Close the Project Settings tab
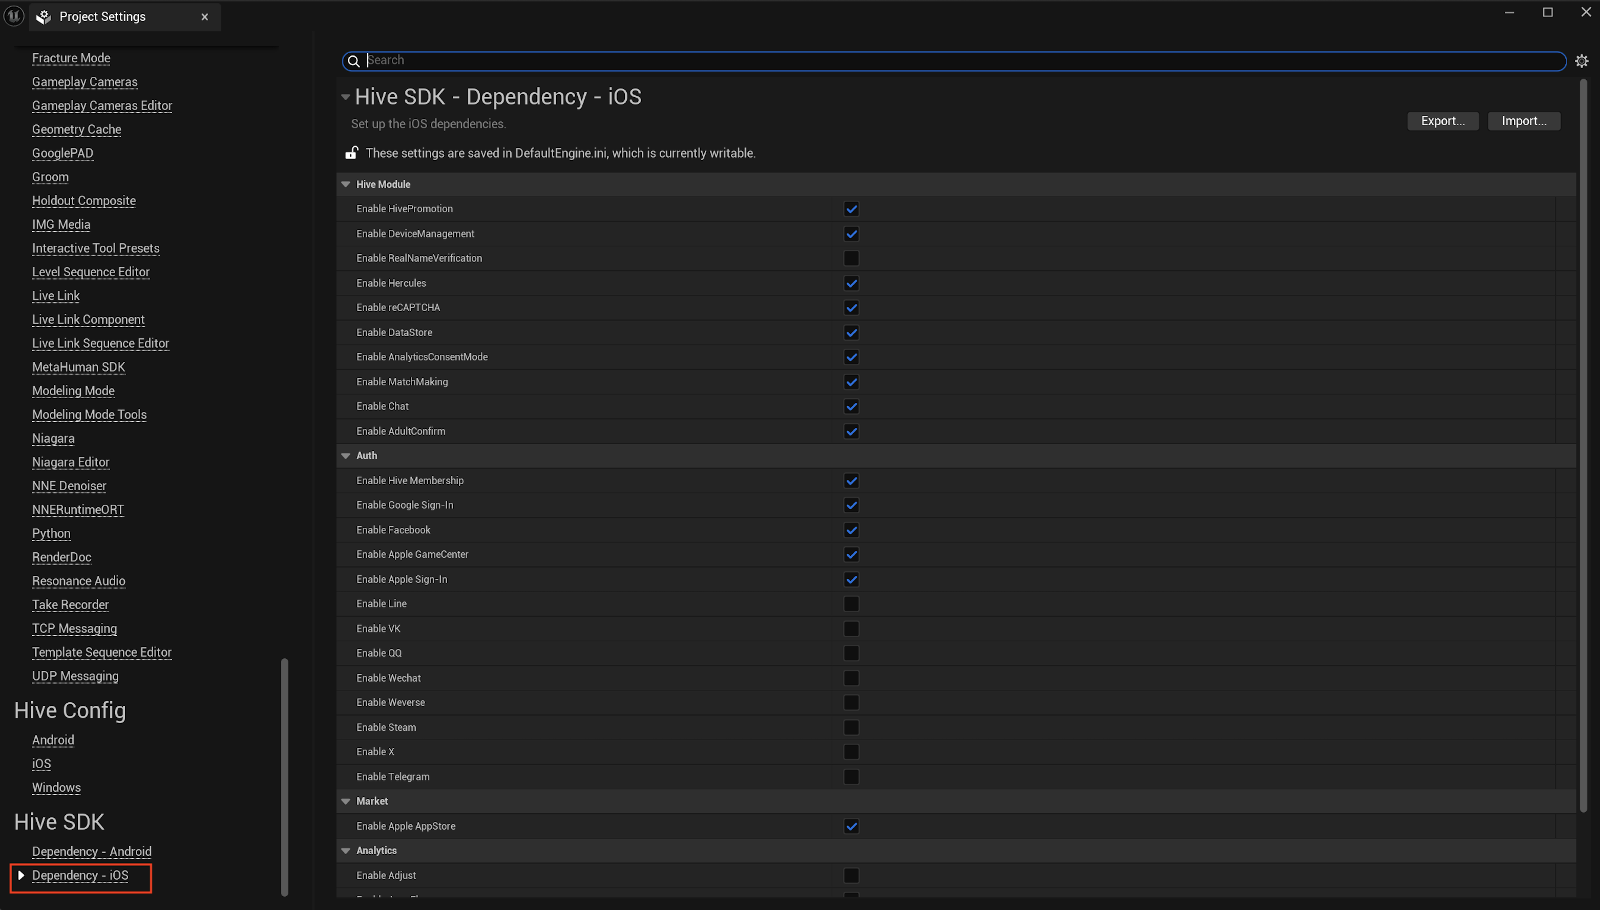The width and height of the screenshot is (1600, 910). coord(204,17)
